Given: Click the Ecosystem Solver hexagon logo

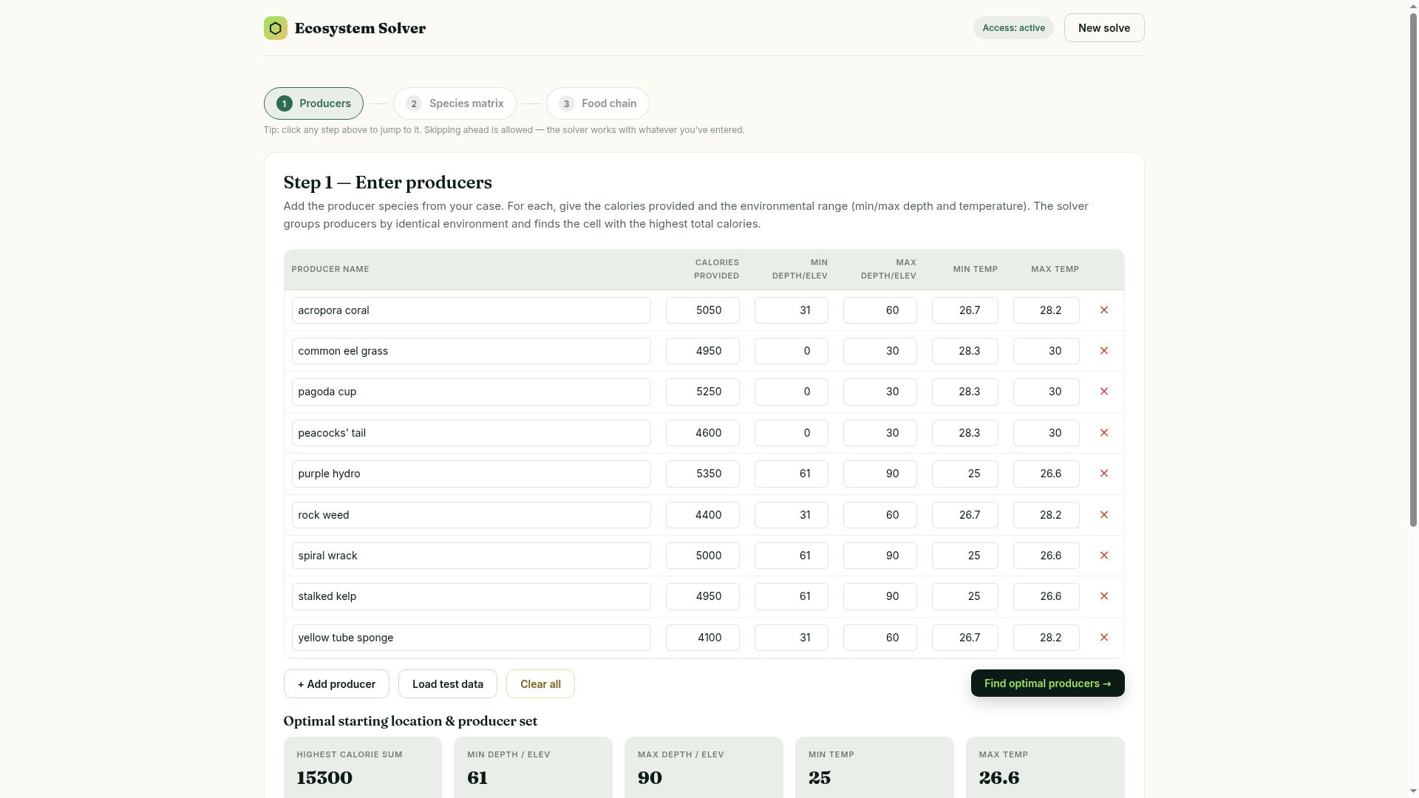Looking at the screenshot, I should coord(275,28).
